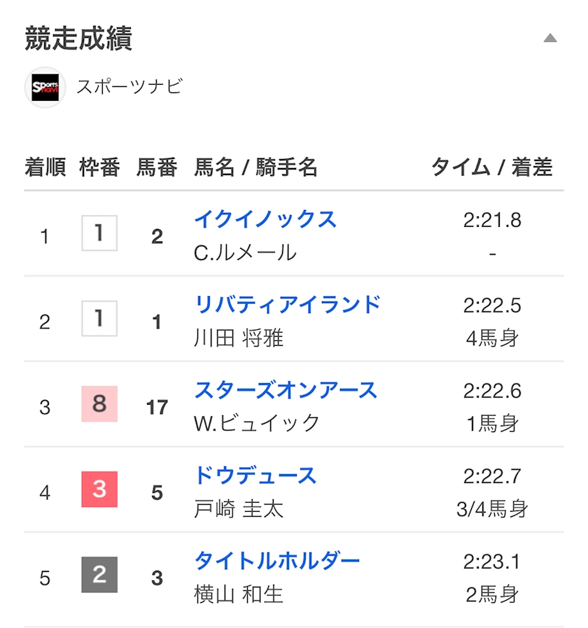
Task: Select the スターズオンアース horse link
Action: click(x=286, y=390)
